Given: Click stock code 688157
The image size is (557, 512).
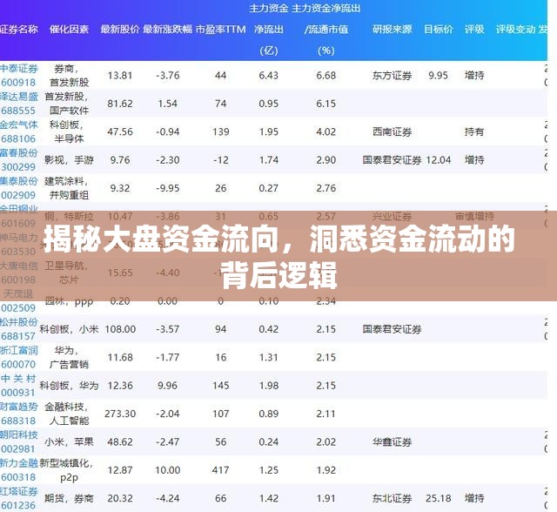Looking at the screenshot, I should click(18, 336).
